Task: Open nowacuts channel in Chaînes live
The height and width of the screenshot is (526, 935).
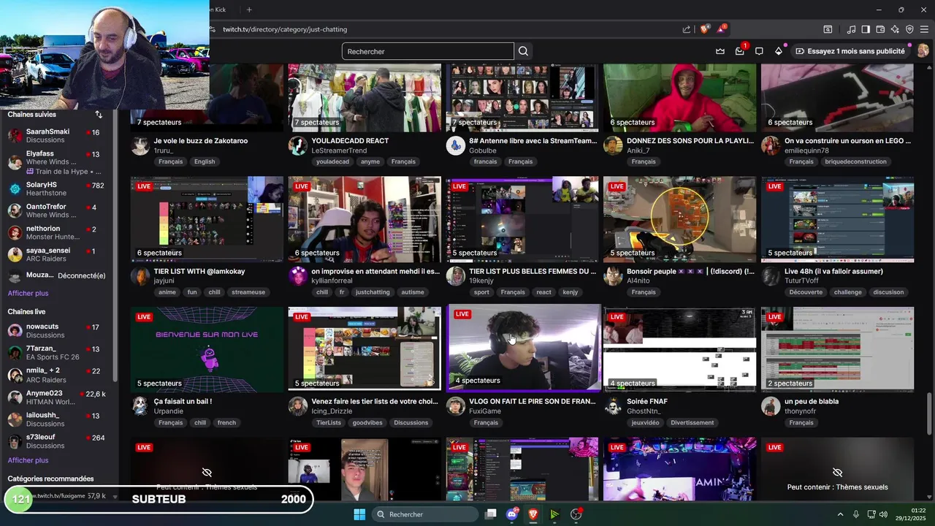Action: point(58,330)
